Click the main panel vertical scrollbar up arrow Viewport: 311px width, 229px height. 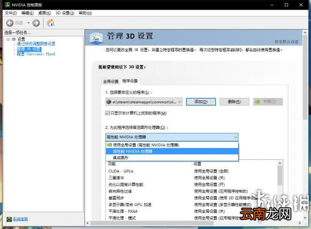305,32
